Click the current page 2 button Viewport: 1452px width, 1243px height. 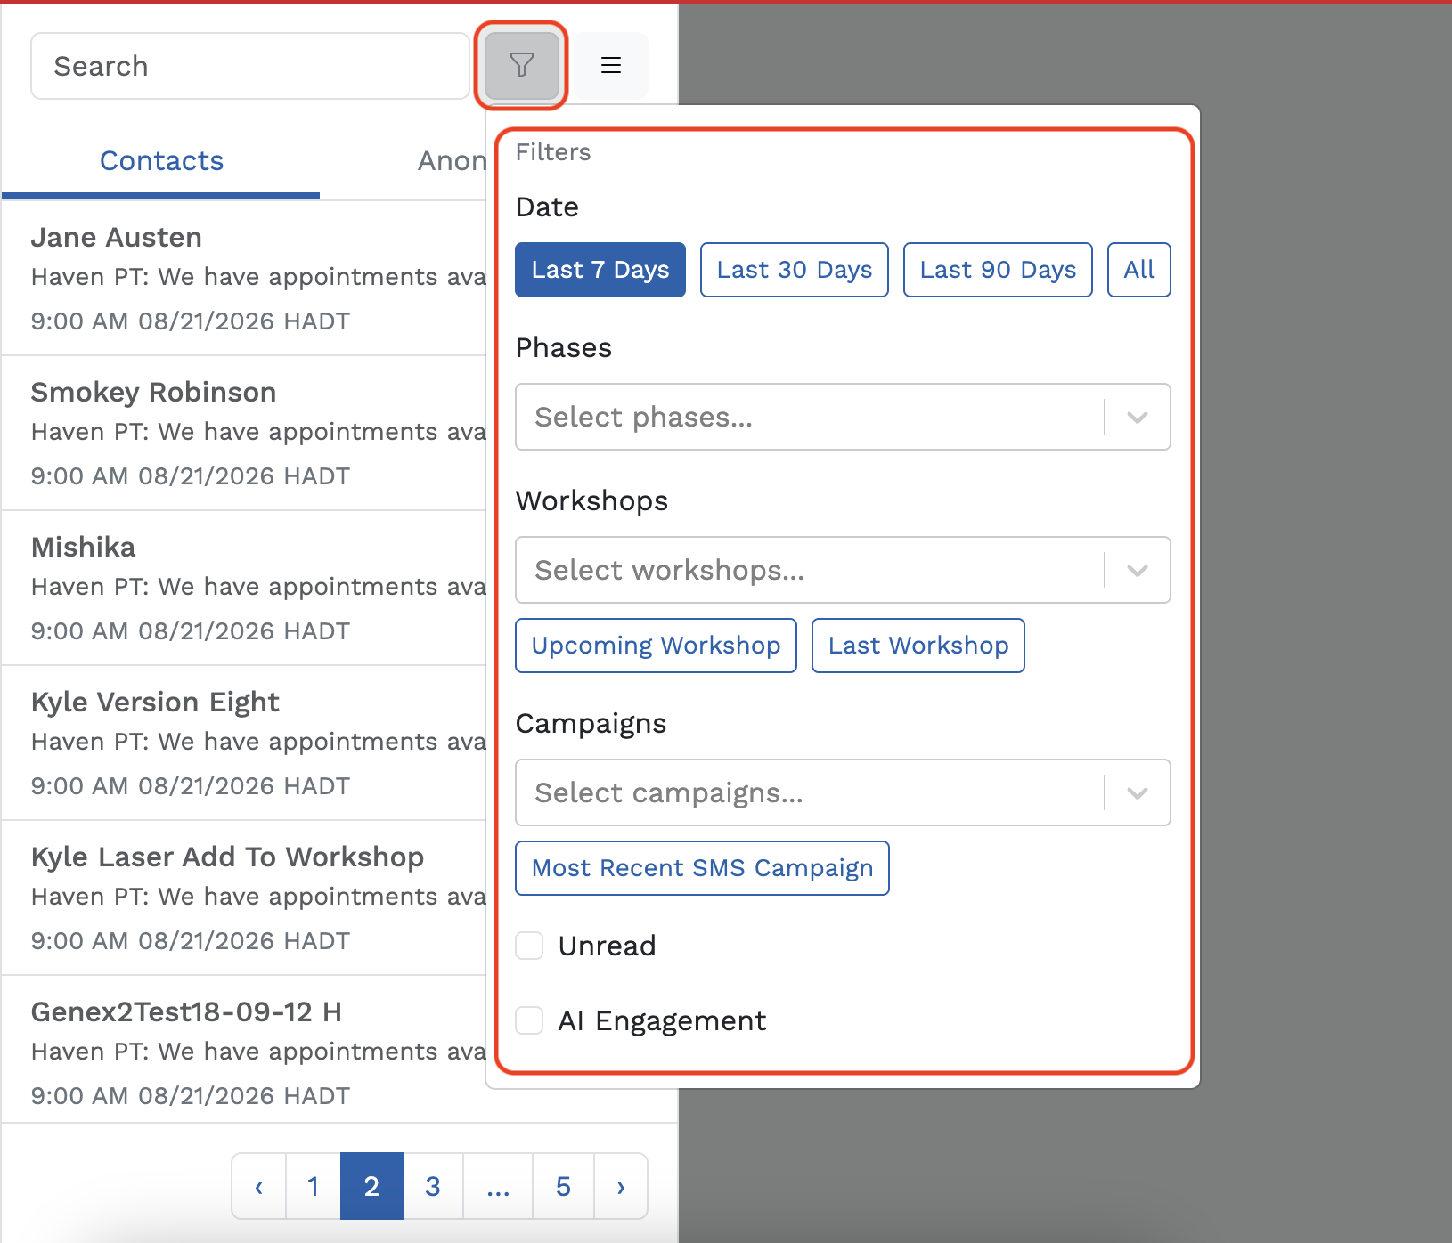pyautogui.click(x=371, y=1186)
